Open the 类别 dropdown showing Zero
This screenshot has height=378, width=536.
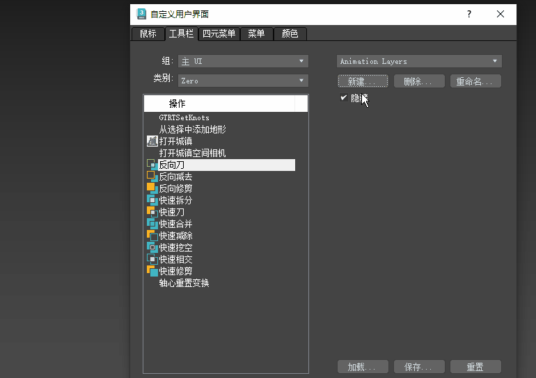[x=243, y=81]
